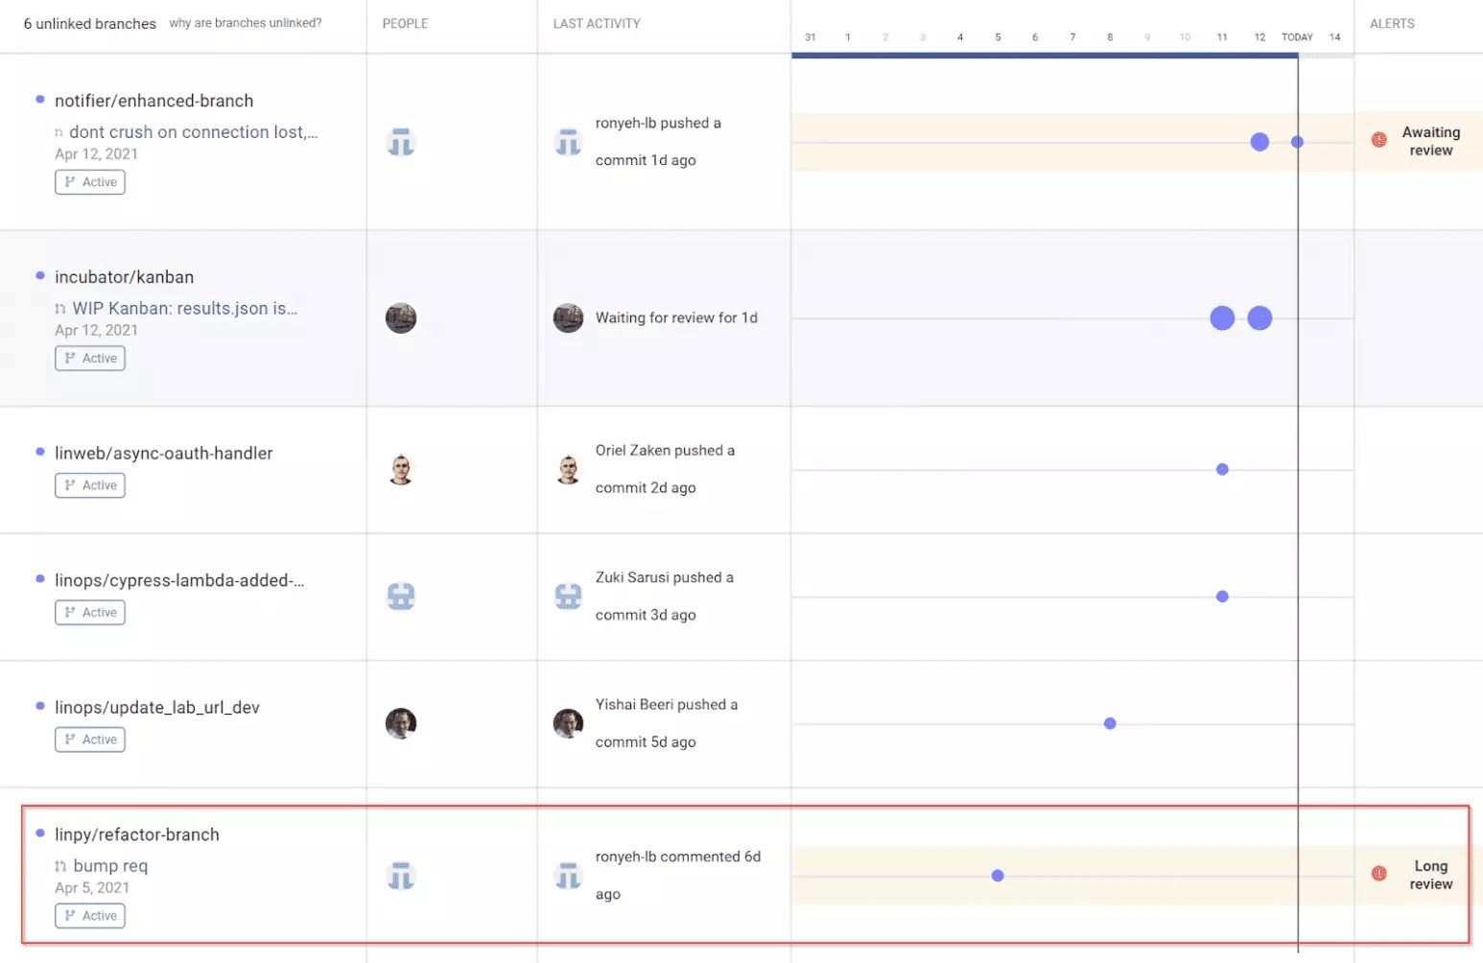The height and width of the screenshot is (963, 1483).
Task: Click ronyeh-lb's avatar in linpy/refactor-branch activity
Action: coord(569,875)
